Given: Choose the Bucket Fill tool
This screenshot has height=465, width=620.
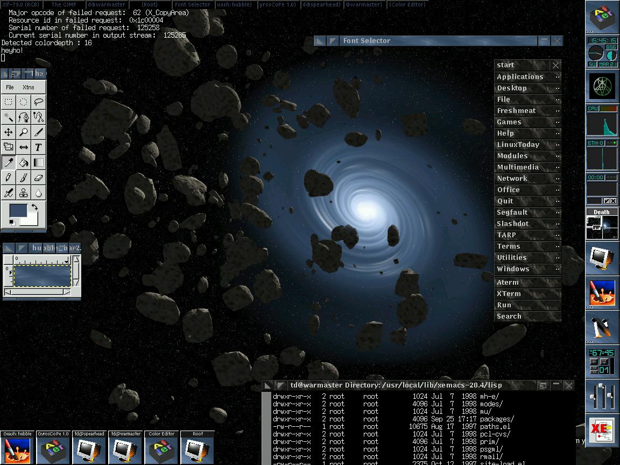Looking at the screenshot, I should point(24,162).
